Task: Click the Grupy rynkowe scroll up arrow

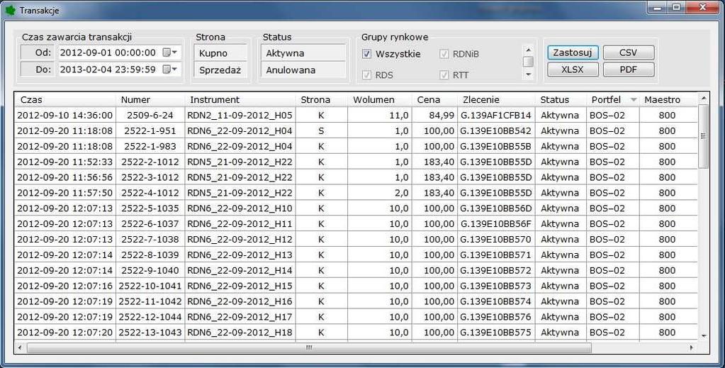Action: [529, 50]
